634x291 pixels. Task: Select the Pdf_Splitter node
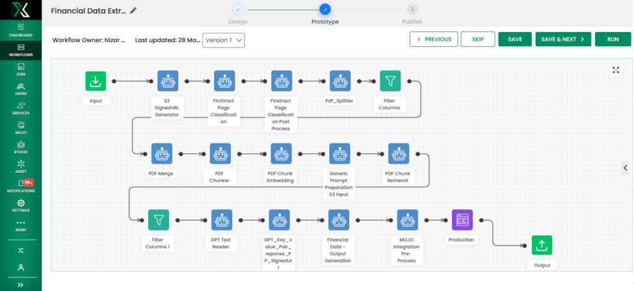[340, 81]
